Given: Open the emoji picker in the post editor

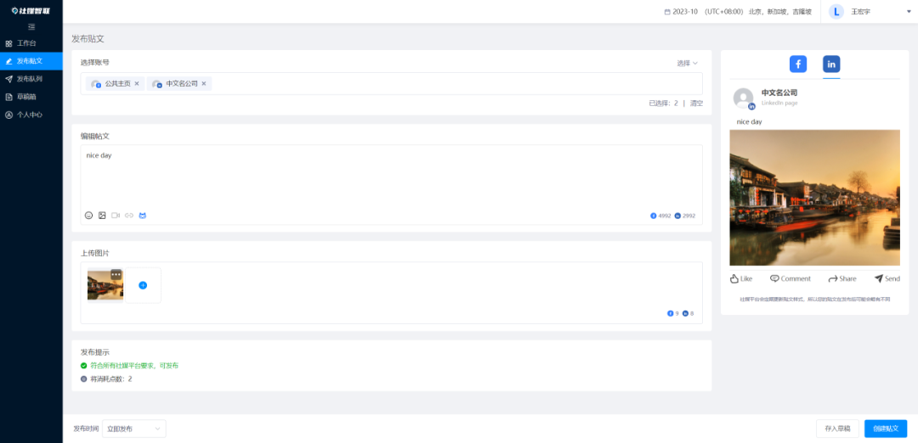Looking at the screenshot, I should (88, 216).
